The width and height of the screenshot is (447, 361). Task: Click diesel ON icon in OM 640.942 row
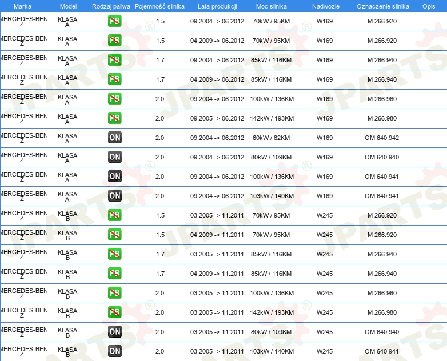tap(114, 137)
